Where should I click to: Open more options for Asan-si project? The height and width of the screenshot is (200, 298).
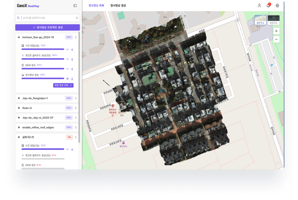click(x=76, y=108)
